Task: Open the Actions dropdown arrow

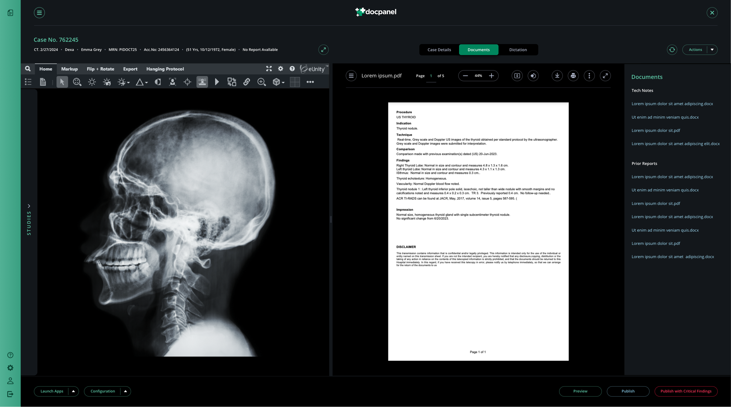Action: pyautogui.click(x=712, y=50)
